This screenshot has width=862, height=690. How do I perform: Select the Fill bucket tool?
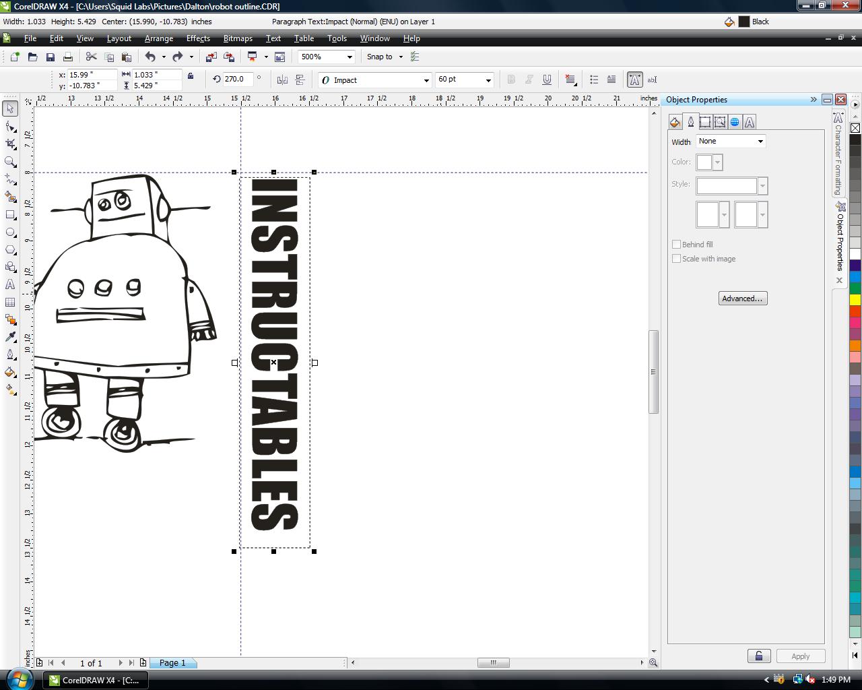pos(10,372)
